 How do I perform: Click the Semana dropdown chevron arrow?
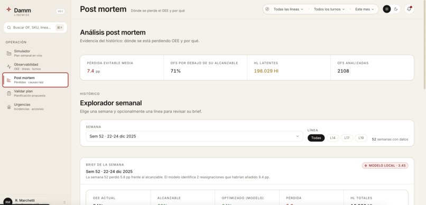coord(297,136)
